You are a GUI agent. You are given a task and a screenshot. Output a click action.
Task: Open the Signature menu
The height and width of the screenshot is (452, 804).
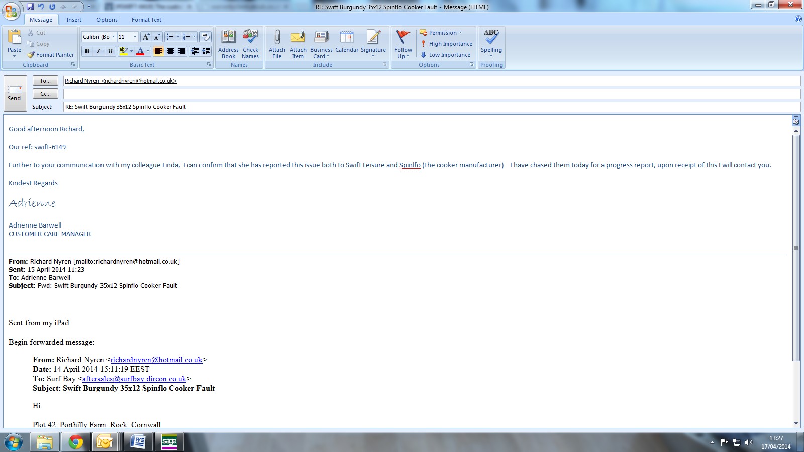coord(373,44)
